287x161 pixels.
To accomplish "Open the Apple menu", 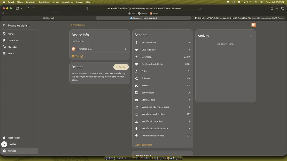I will (4, 2).
